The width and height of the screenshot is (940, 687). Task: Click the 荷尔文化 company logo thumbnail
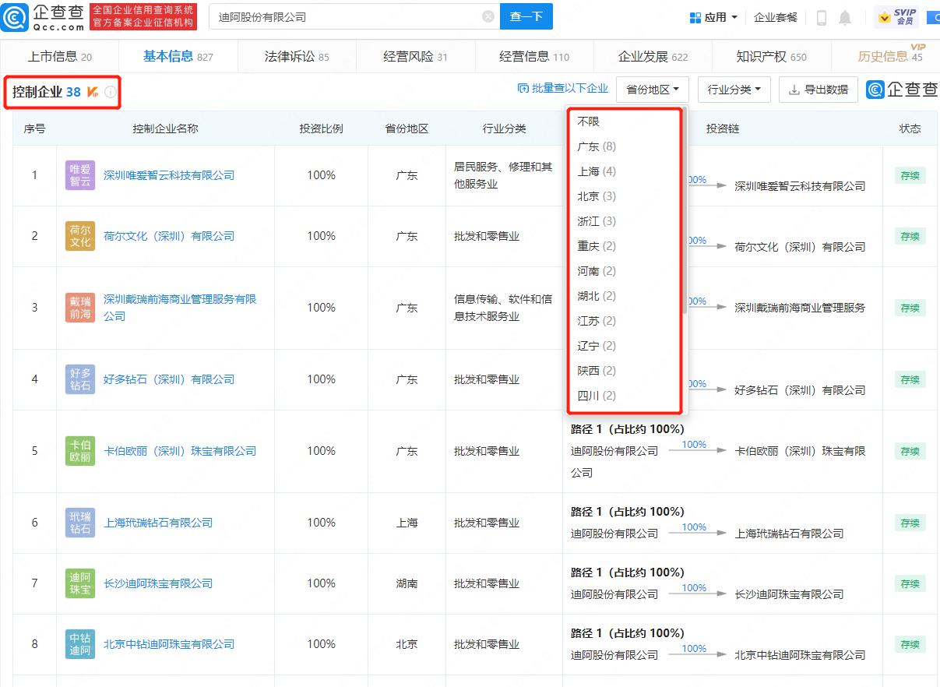80,236
